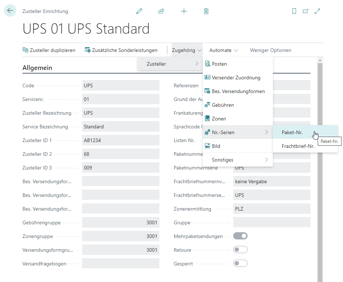Screen dimensions: 343x282
Task: Expand page with the diagonal arrows icon
Action: pyautogui.click(x=317, y=11)
